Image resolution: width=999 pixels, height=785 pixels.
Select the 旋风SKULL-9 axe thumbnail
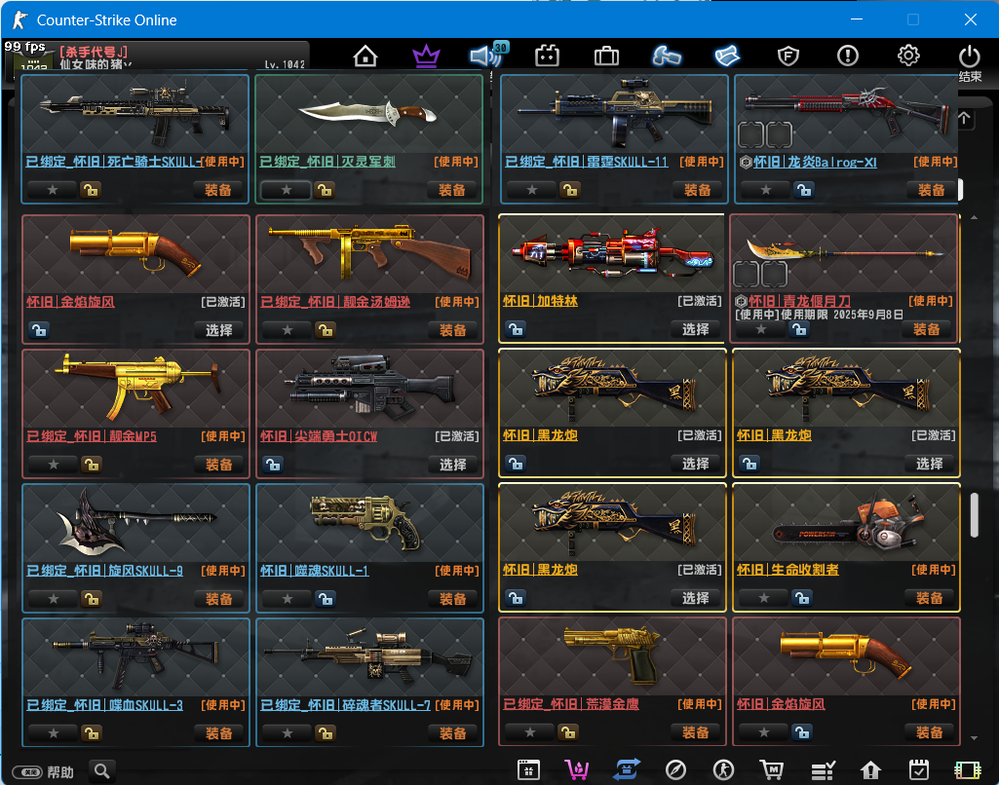click(x=135, y=523)
